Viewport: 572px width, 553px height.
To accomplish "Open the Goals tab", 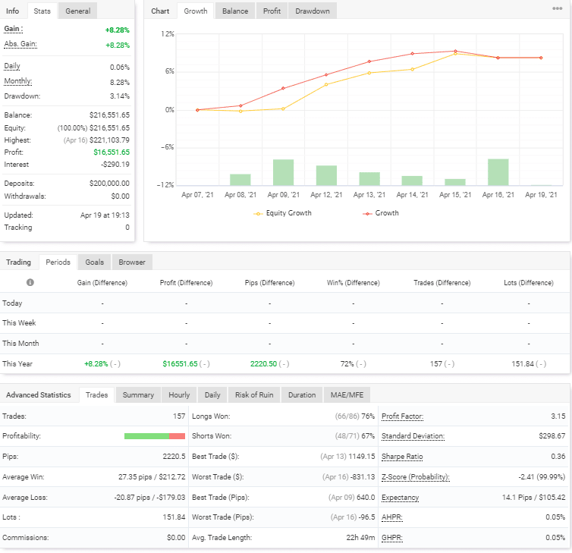I will click(x=94, y=262).
